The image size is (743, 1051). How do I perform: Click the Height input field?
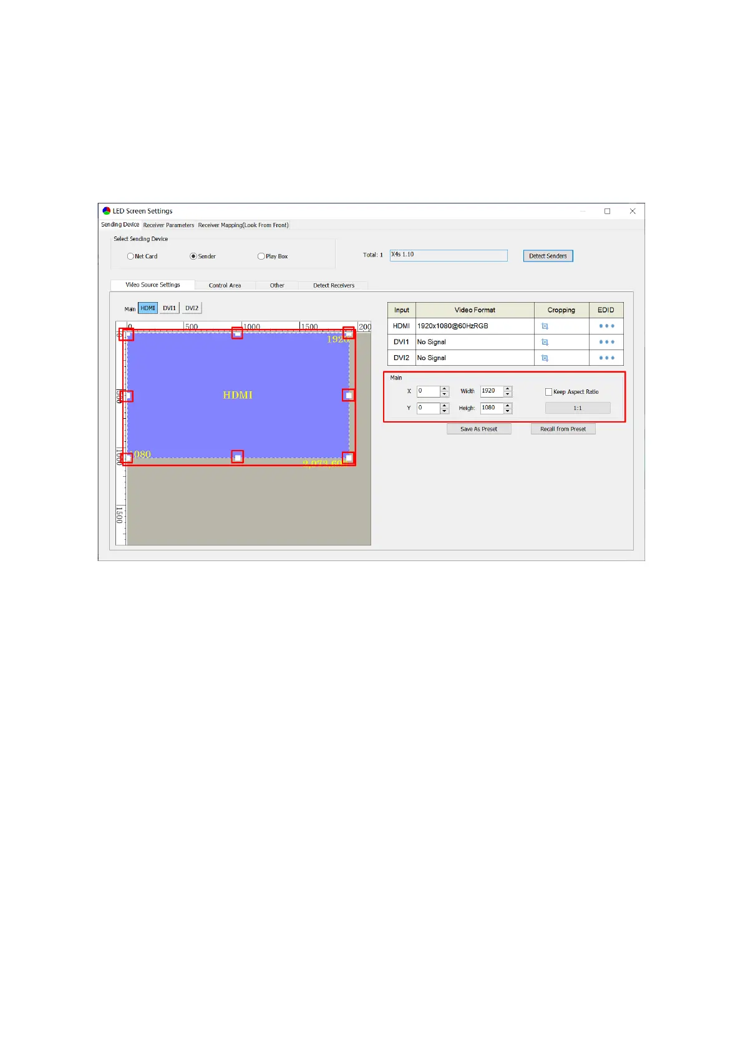(492, 408)
